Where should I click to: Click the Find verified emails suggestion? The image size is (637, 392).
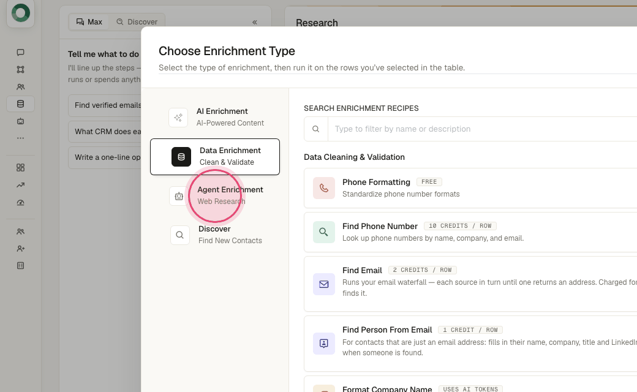coord(105,105)
